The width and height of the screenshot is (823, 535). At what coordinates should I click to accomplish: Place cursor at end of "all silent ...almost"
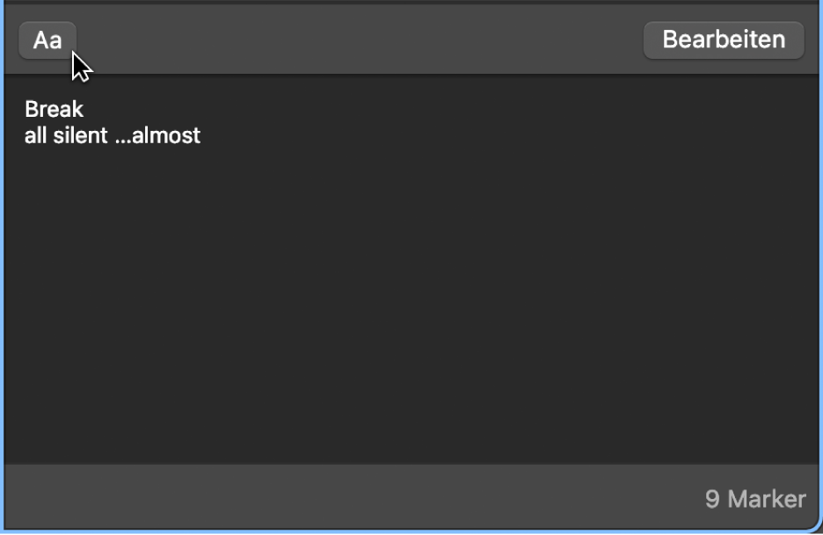(x=202, y=136)
